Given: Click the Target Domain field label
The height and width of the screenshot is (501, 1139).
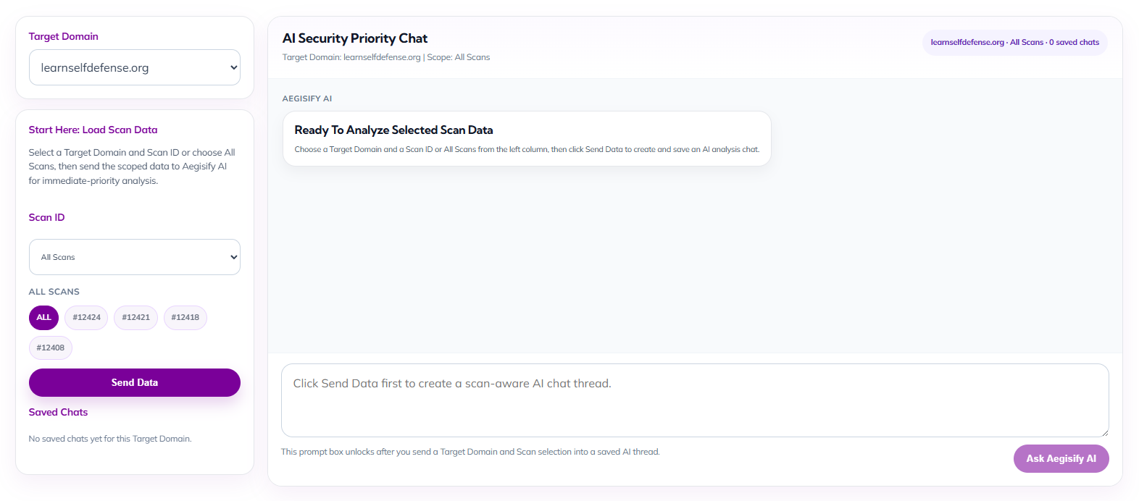Looking at the screenshot, I should pos(63,36).
